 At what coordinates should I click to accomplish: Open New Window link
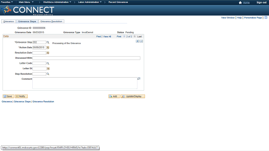point(228,18)
